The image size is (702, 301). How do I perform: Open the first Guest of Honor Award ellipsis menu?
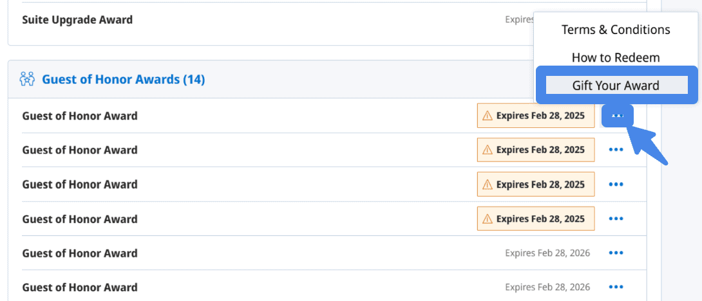tap(616, 116)
